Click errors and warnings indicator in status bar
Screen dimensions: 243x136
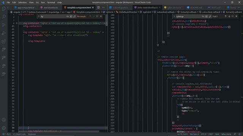tap(6, 134)
